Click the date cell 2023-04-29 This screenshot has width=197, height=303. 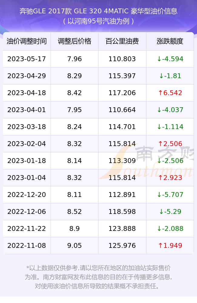pyautogui.click(x=27, y=76)
